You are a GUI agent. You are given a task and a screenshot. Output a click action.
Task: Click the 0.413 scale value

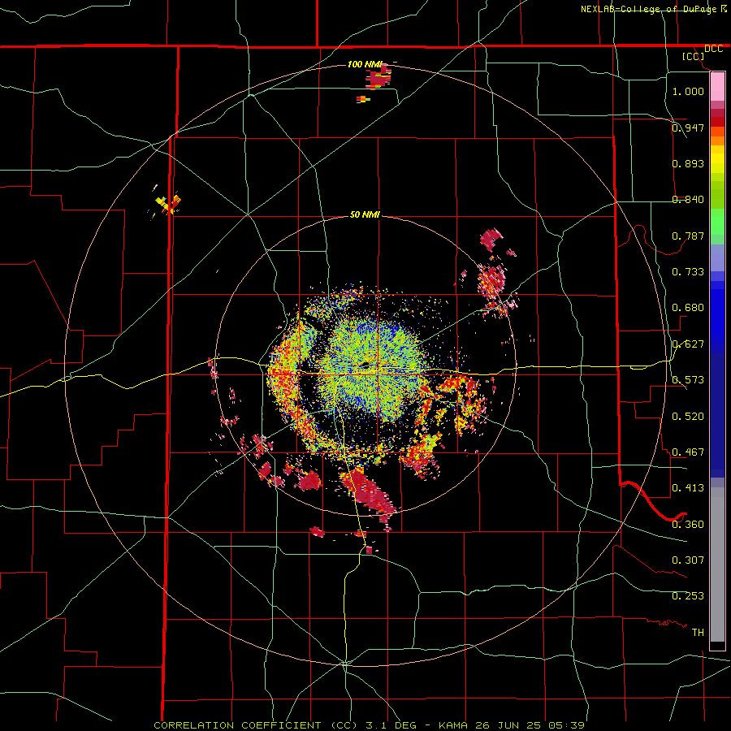(x=688, y=488)
